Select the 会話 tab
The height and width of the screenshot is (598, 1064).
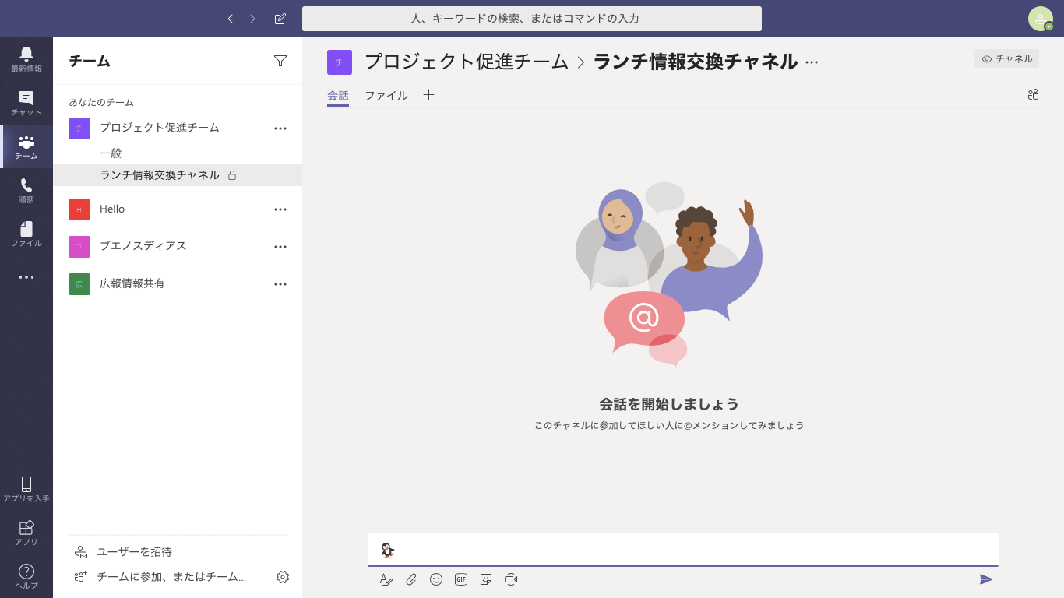338,96
